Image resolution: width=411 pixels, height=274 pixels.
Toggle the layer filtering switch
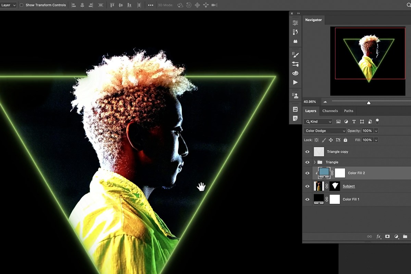pos(377,121)
